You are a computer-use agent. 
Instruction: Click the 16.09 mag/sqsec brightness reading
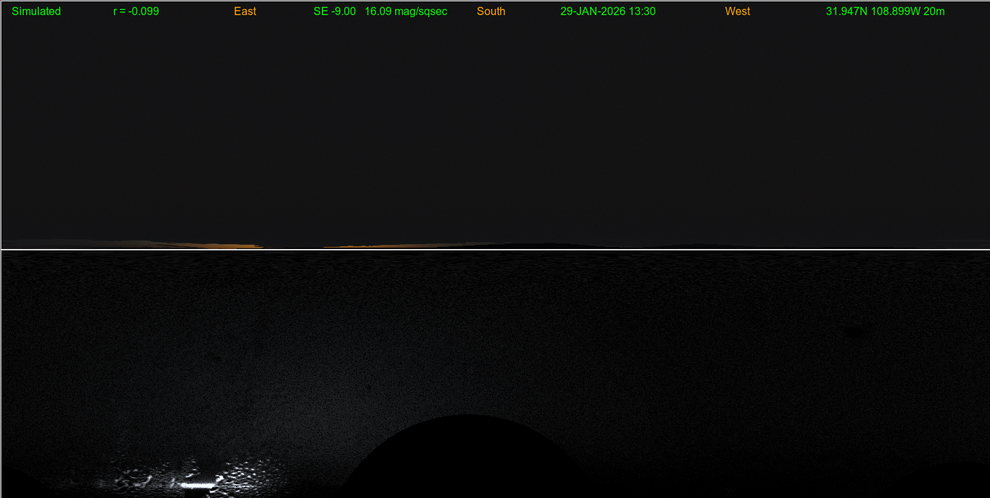point(406,12)
